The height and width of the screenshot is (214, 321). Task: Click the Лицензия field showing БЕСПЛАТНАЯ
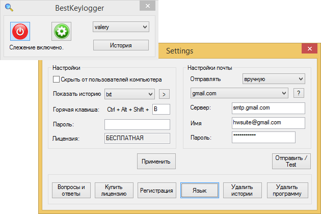click(137, 138)
